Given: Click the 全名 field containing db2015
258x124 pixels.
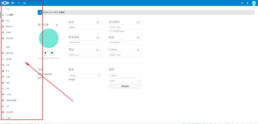Looking at the screenshot, I should 85,27.
